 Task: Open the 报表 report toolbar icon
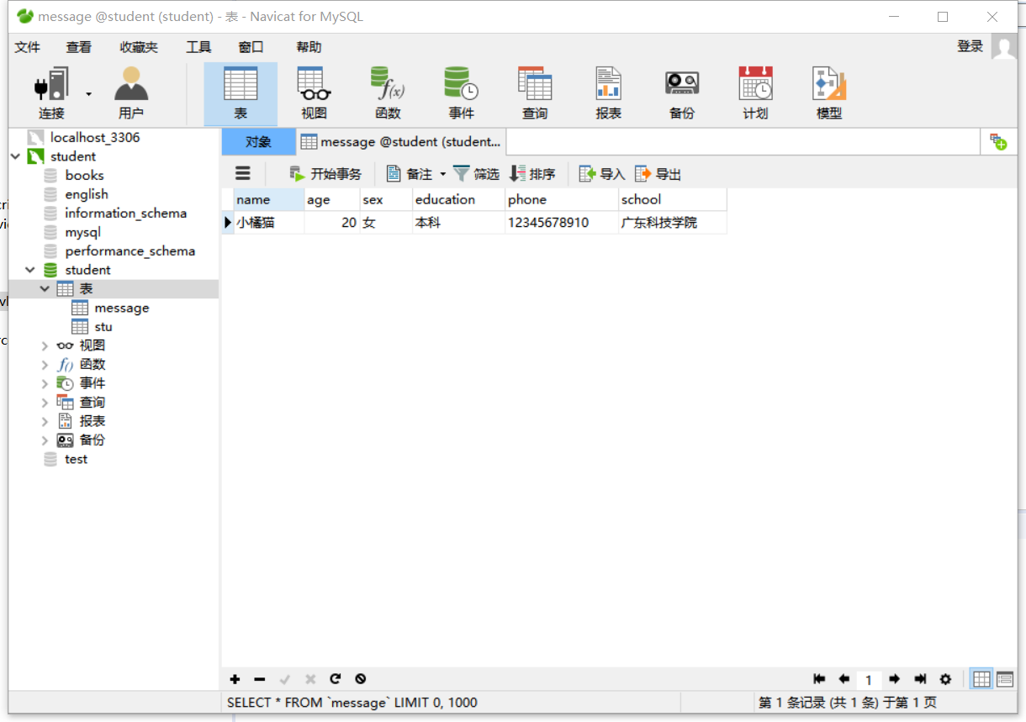pyautogui.click(x=608, y=93)
